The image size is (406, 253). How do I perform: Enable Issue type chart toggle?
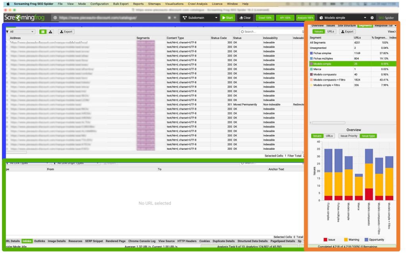369,136
